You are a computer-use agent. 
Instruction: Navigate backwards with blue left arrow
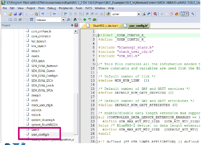coord(54,14)
